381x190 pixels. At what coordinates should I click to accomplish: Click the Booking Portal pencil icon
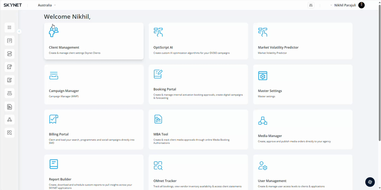(158, 74)
